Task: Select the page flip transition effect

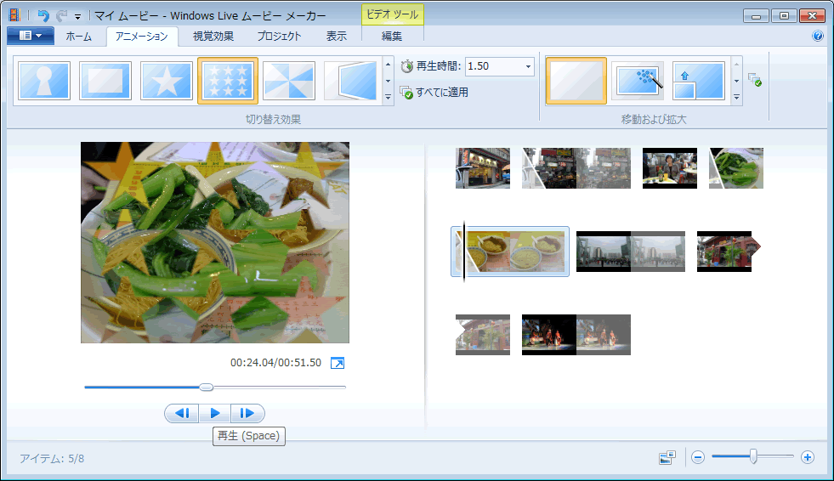Action: coord(349,81)
